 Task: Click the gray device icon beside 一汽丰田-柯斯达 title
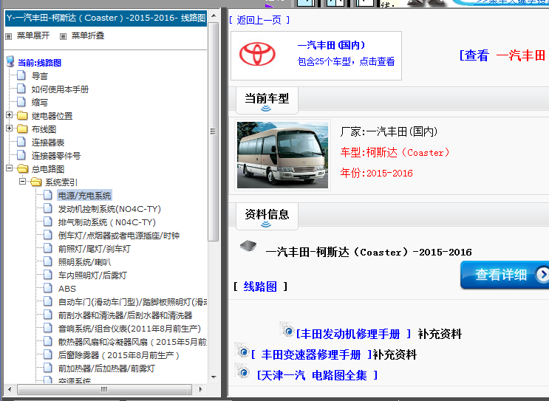tap(248, 246)
